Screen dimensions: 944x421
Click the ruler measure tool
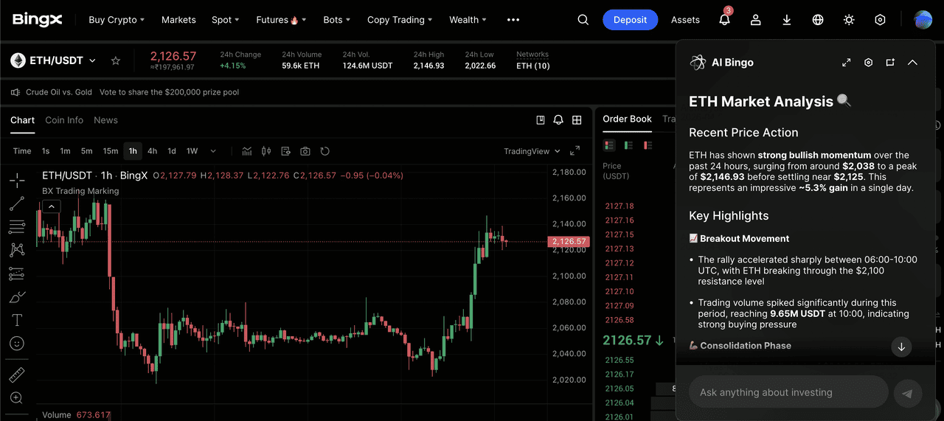click(17, 375)
